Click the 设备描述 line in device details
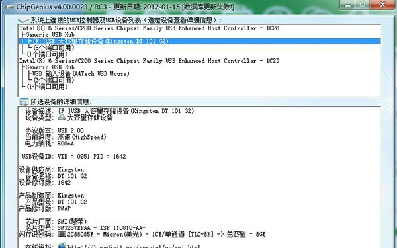The image size is (397, 248). pos(110,111)
